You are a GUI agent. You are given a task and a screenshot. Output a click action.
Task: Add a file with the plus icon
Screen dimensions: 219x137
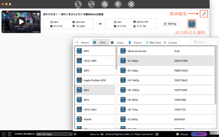tap(4, 134)
